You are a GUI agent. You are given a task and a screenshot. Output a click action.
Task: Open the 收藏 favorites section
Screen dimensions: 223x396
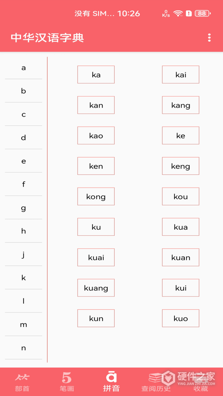tap(201, 381)
